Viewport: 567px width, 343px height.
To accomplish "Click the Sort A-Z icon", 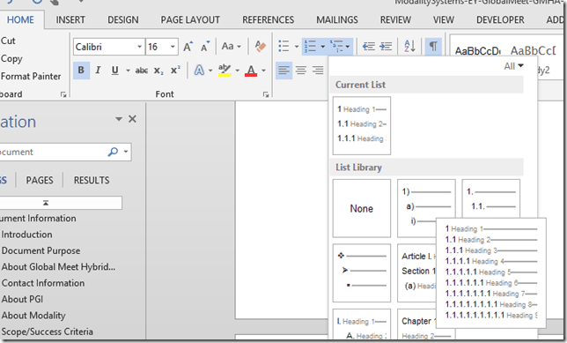I will [409, 47].
